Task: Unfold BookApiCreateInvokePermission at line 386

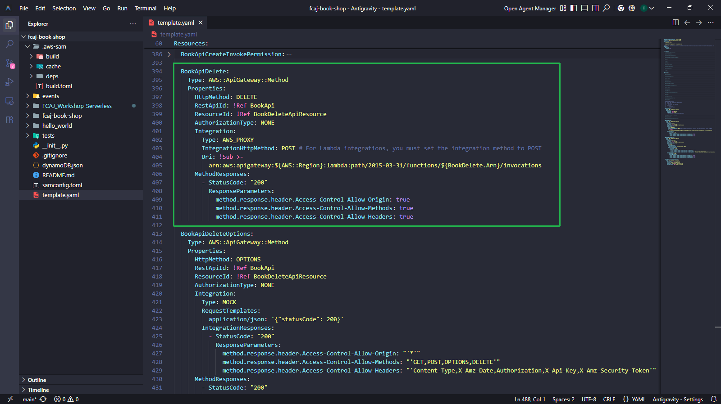Action: (169, 54)
